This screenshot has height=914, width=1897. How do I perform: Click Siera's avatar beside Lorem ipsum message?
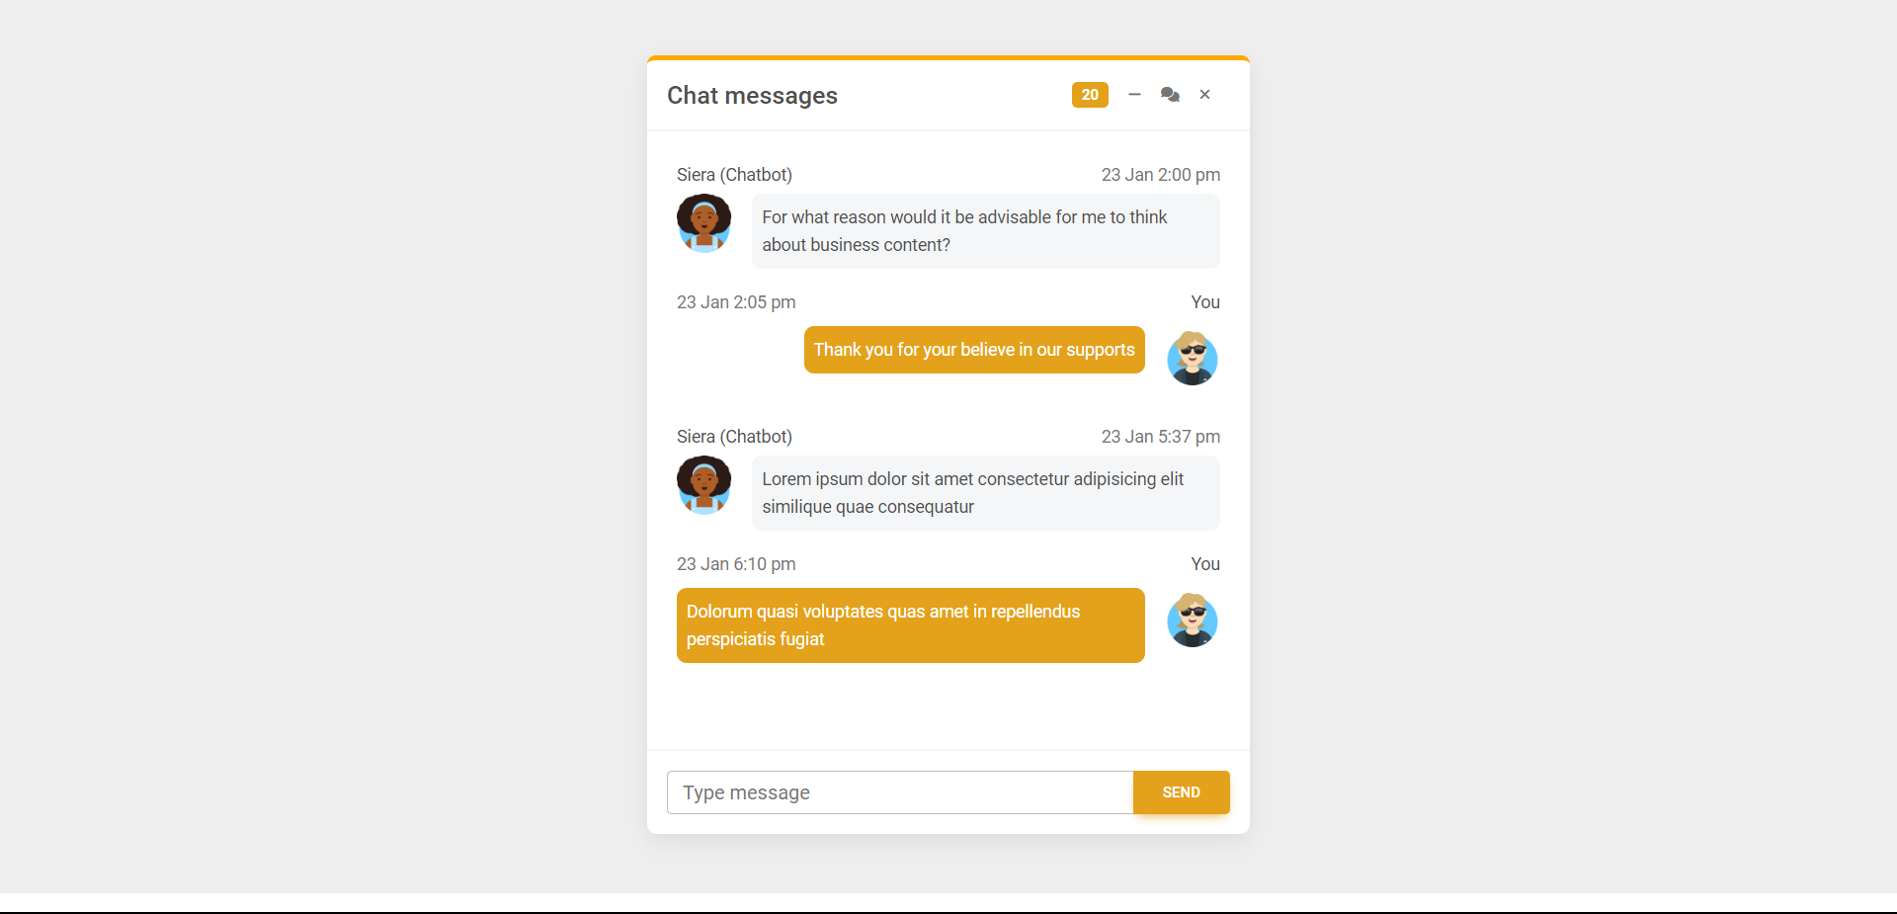pos(703,485)
